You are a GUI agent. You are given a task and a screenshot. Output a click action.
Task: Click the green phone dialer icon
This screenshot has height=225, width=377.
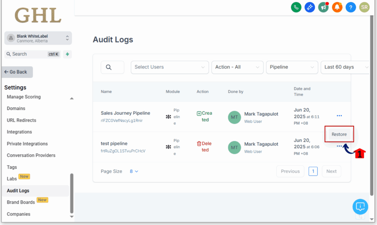tap(296, 7)
